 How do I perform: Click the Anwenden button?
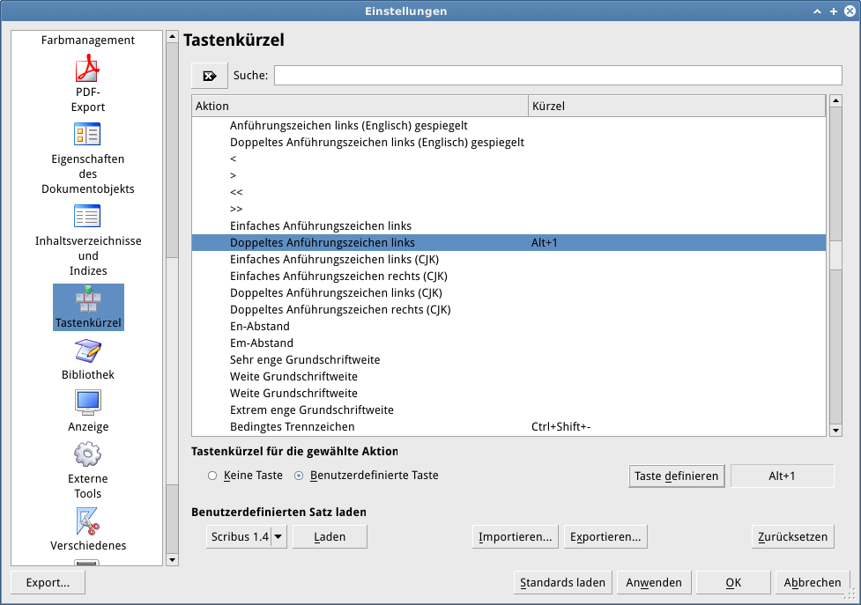point(654,582)
